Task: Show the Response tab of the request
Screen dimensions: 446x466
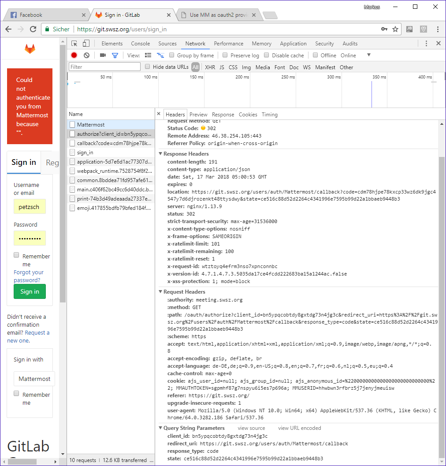Action: coord(223,115)
